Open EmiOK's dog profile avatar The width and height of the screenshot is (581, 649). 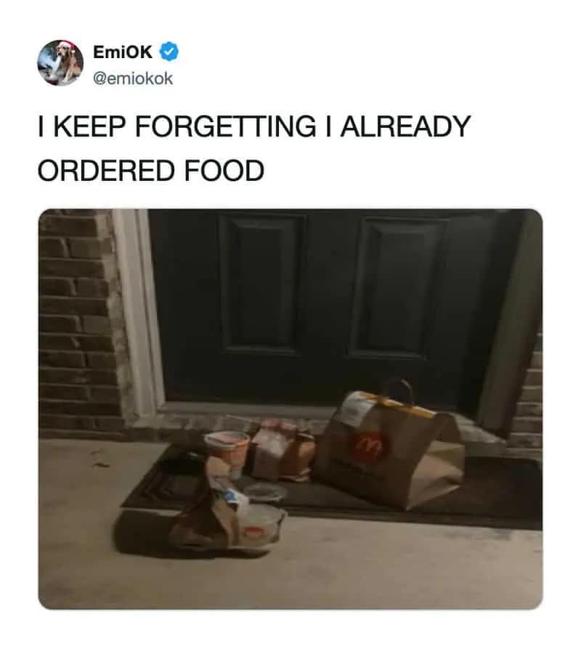pyautogui.click(x=60, y=63)
